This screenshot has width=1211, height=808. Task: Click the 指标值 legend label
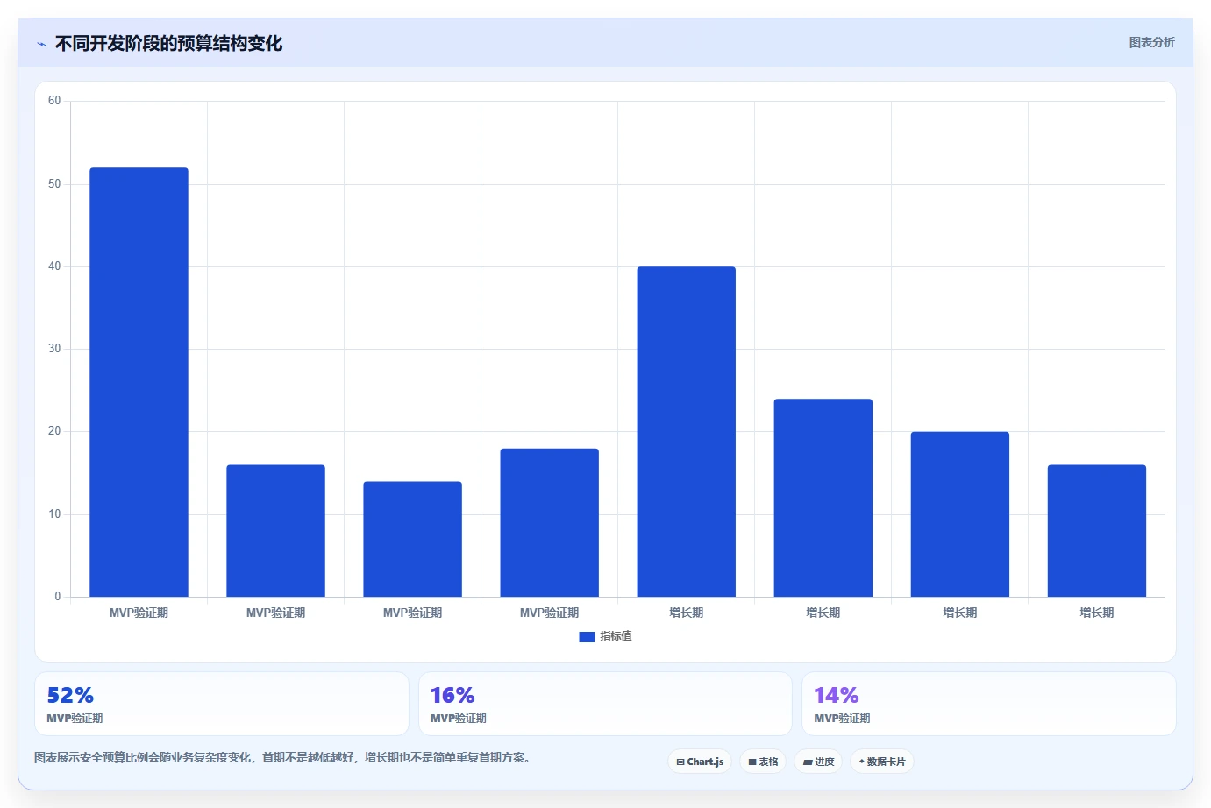[x=616, y=636]
